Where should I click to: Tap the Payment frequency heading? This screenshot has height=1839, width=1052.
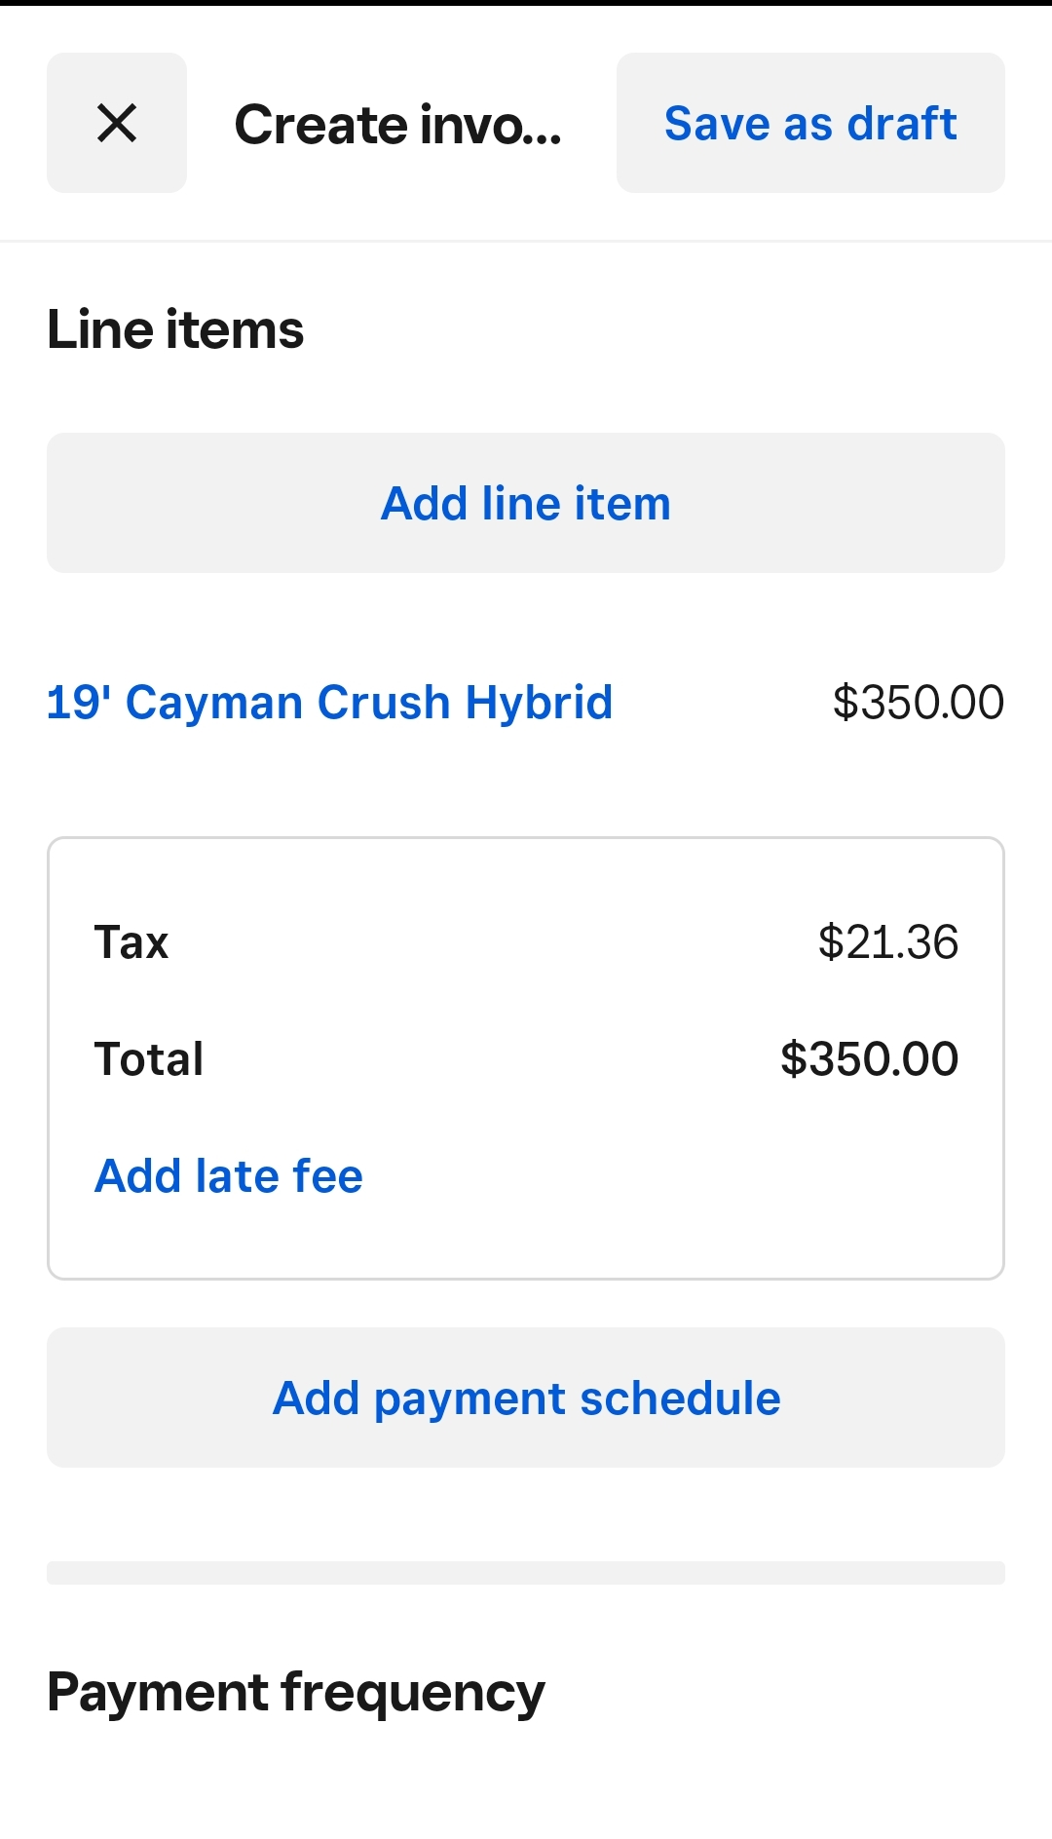coord(295,1693)
